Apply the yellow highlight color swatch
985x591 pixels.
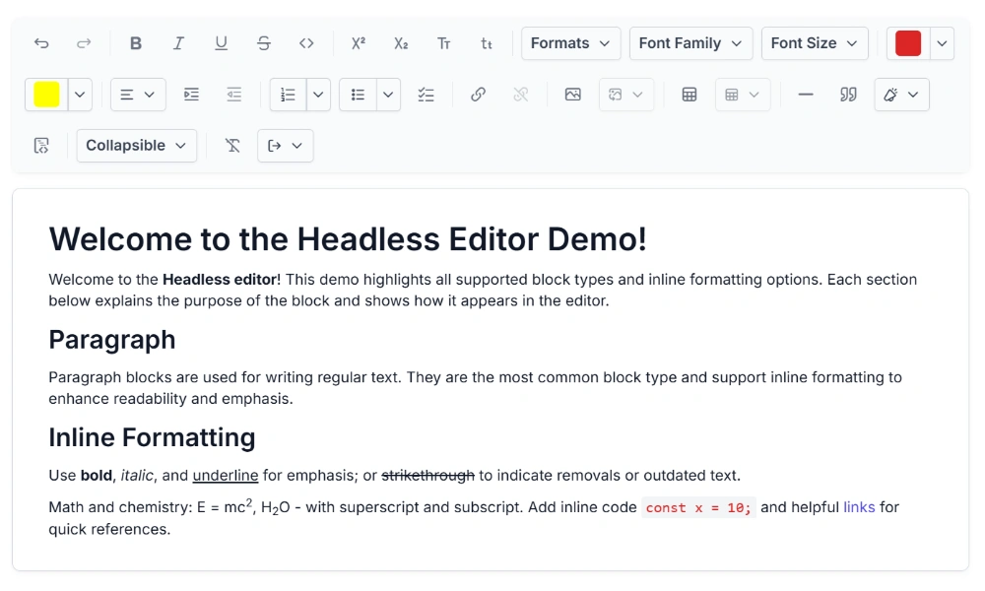click(x=46, y=95)
